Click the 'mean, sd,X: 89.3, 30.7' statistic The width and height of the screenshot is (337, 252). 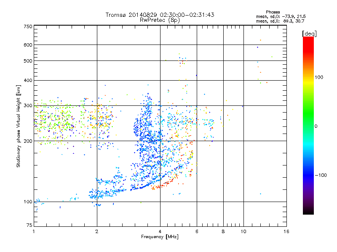pos(280,21)
